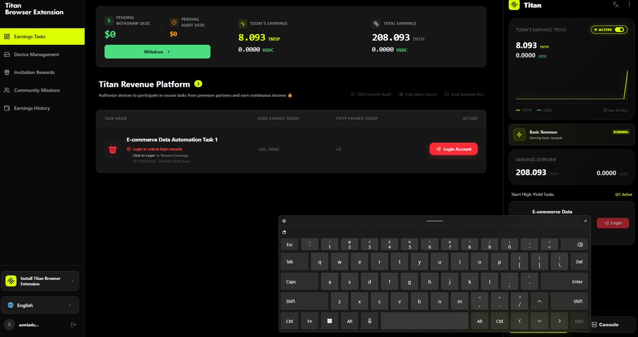The width and height of the screenshot is (638, 337).
Task: Click the yellow badge showing 3
Action: pos(198,84)
